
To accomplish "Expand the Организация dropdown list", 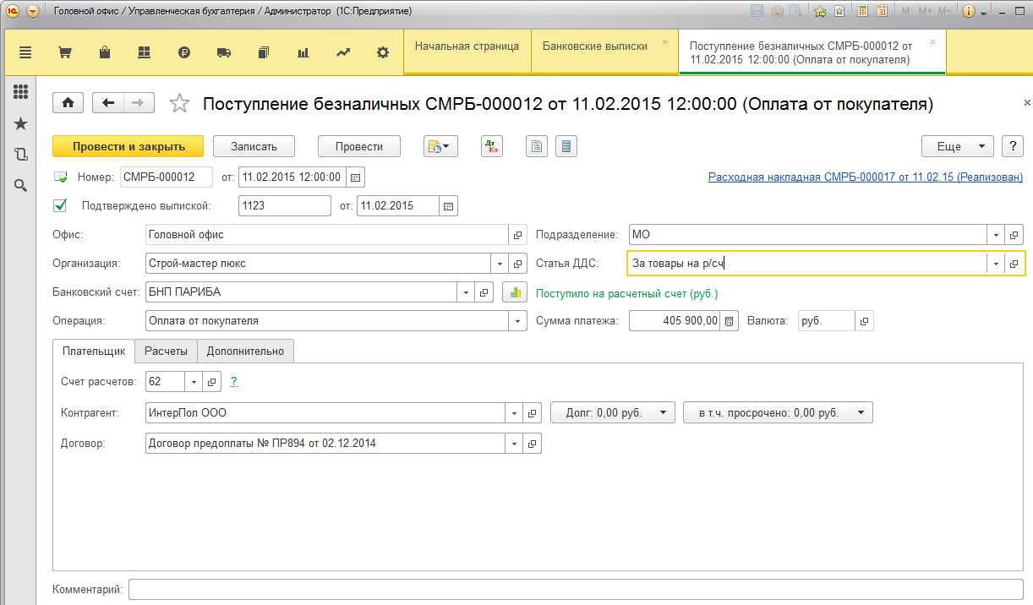I will click(x=499, y=264).
